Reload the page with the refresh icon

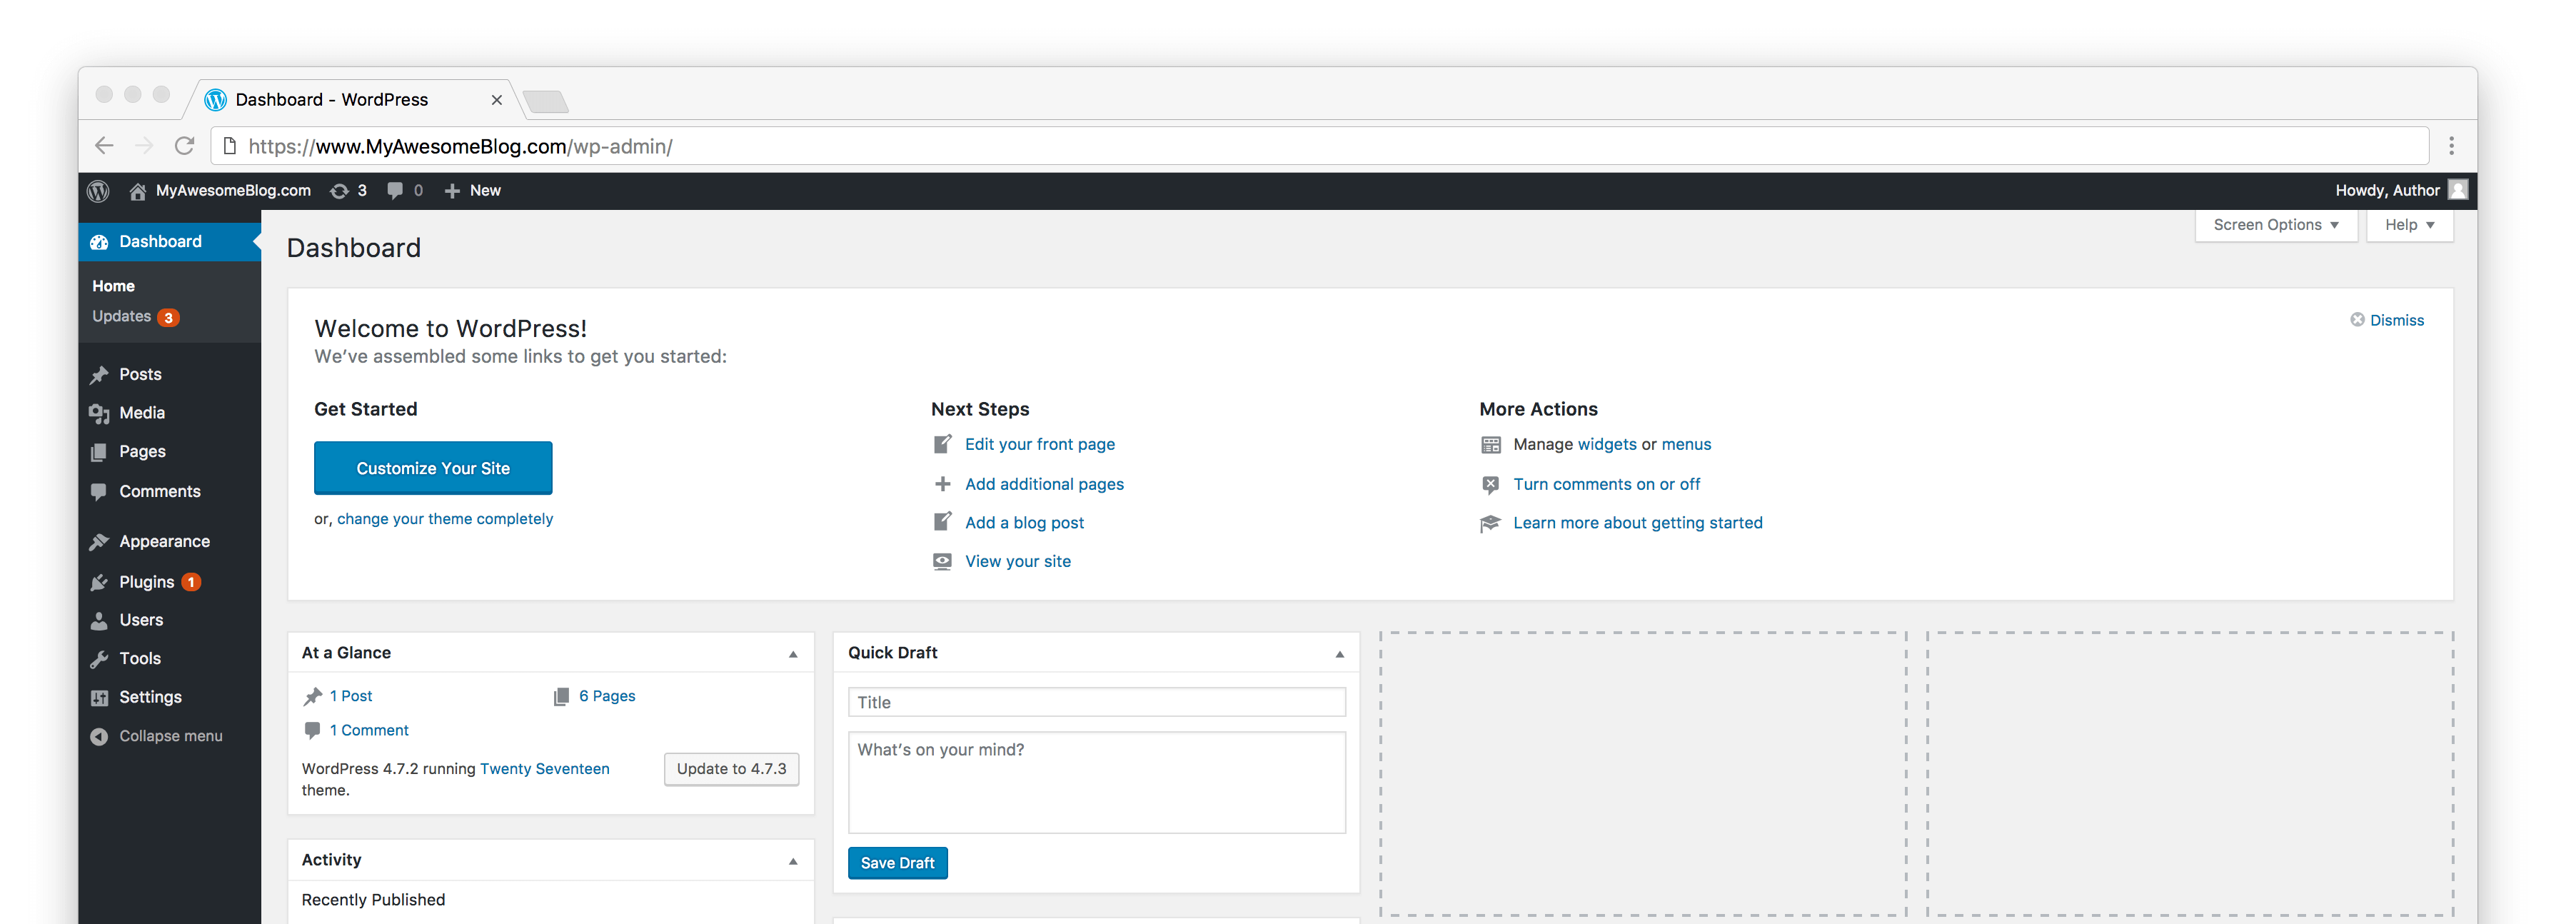[184, 146]
